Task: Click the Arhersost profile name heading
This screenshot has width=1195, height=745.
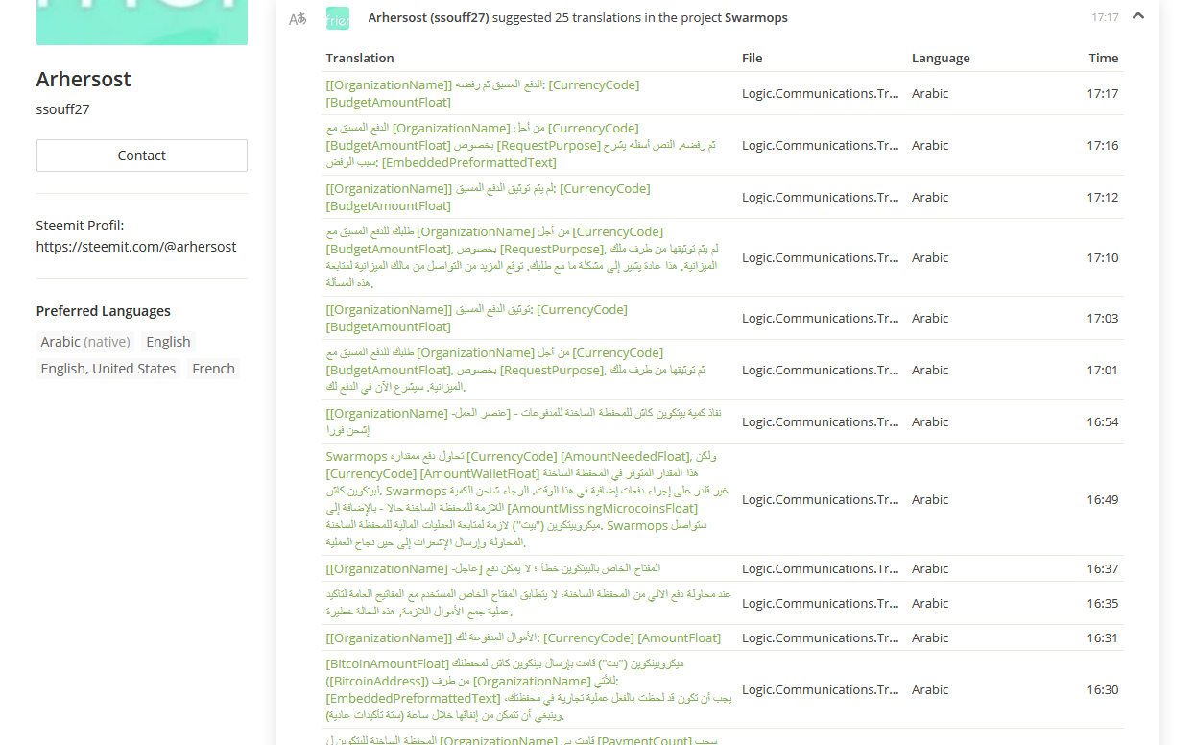Action: (x=84, y=79)
